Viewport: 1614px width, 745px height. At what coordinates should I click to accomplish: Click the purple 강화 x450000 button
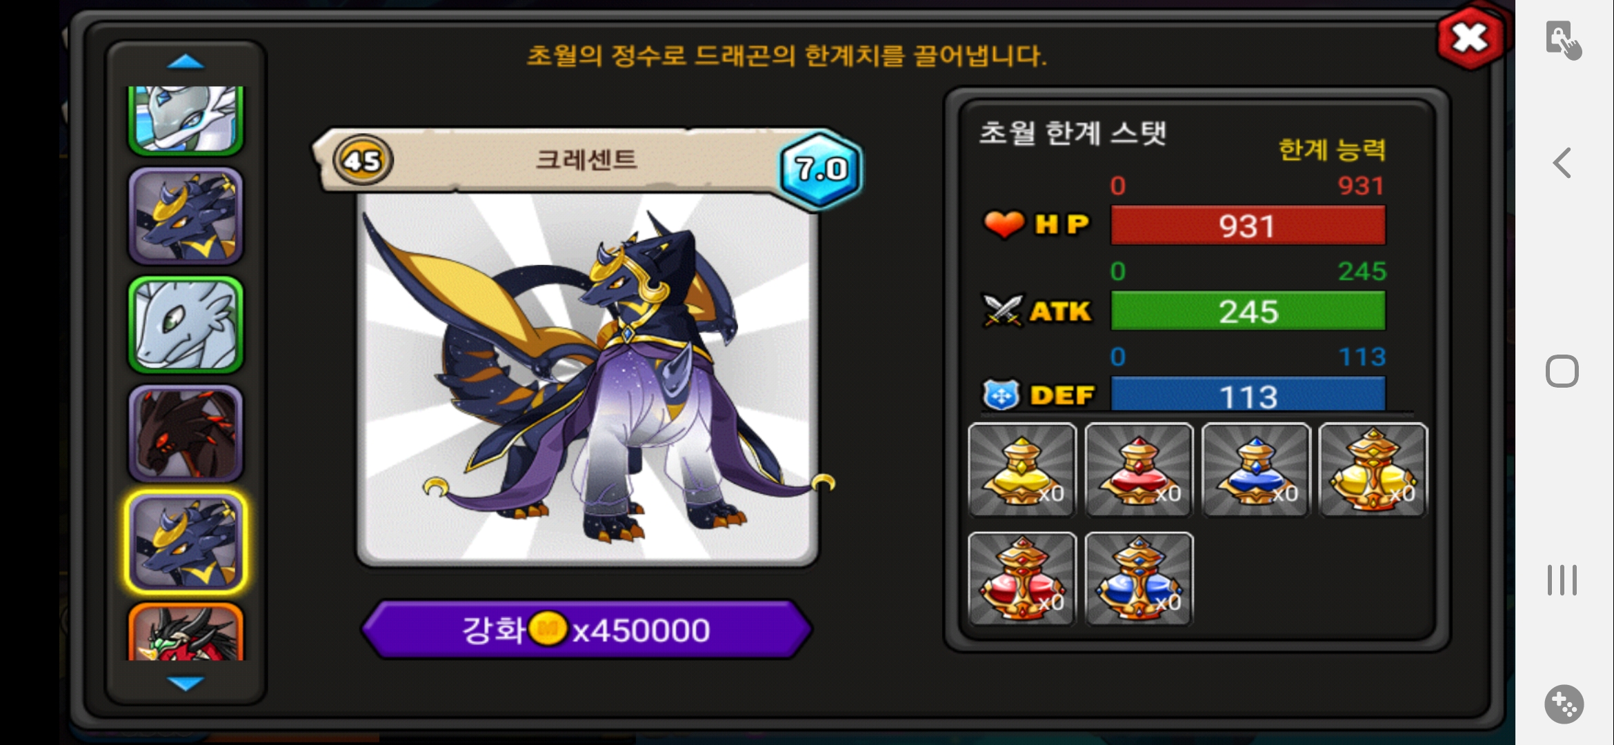586,630
